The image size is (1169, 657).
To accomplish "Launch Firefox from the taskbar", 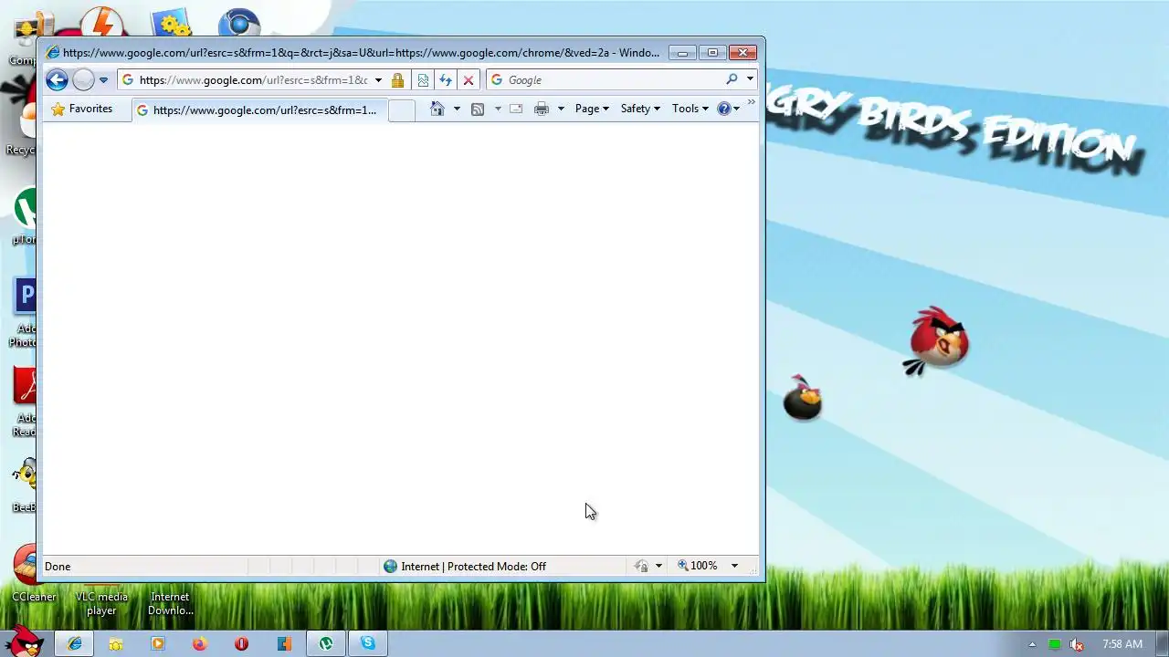I will coord(200,643).
